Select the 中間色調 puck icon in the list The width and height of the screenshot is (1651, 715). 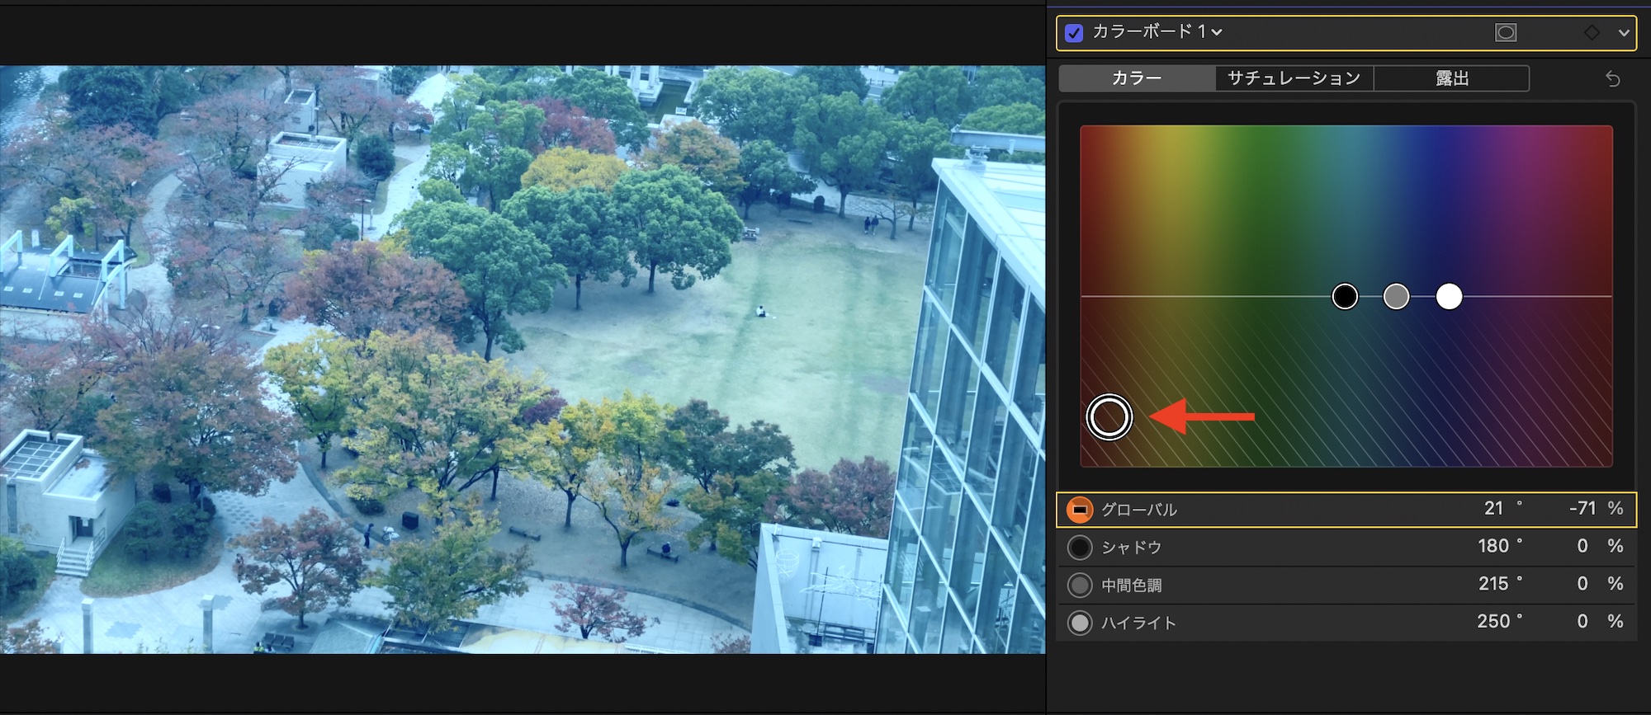1079,586
